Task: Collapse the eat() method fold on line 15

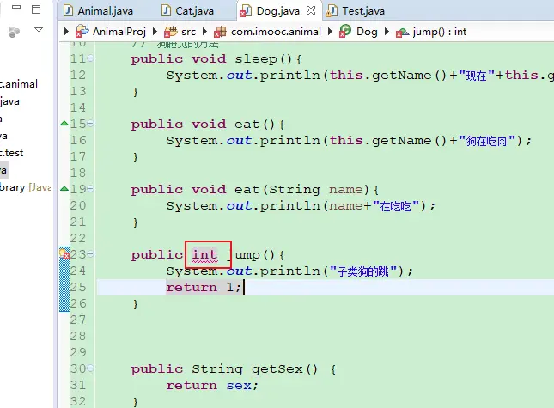Action: [91, 124]
